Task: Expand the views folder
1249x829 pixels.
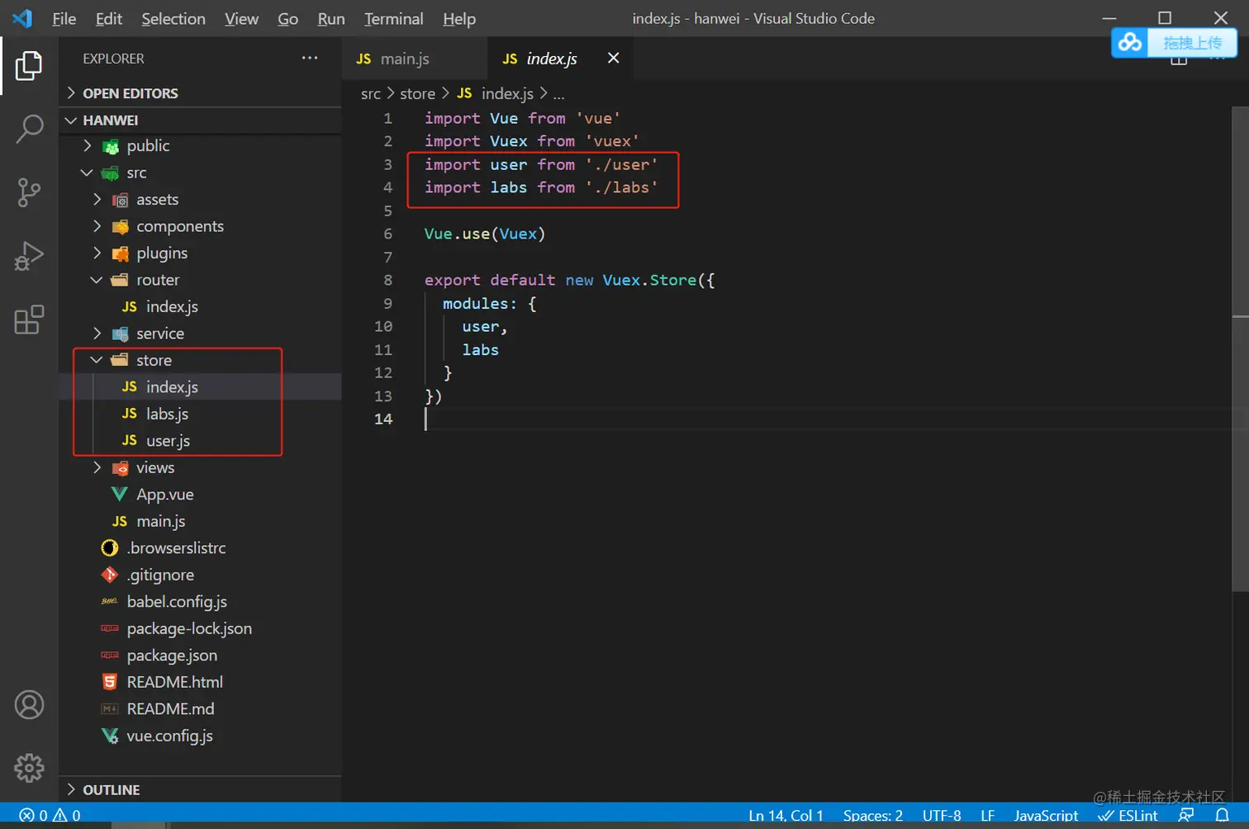Action: coord(200,467)
